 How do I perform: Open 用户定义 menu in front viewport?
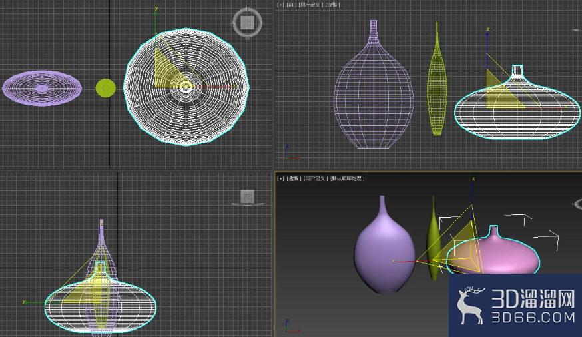pos(310,5)
